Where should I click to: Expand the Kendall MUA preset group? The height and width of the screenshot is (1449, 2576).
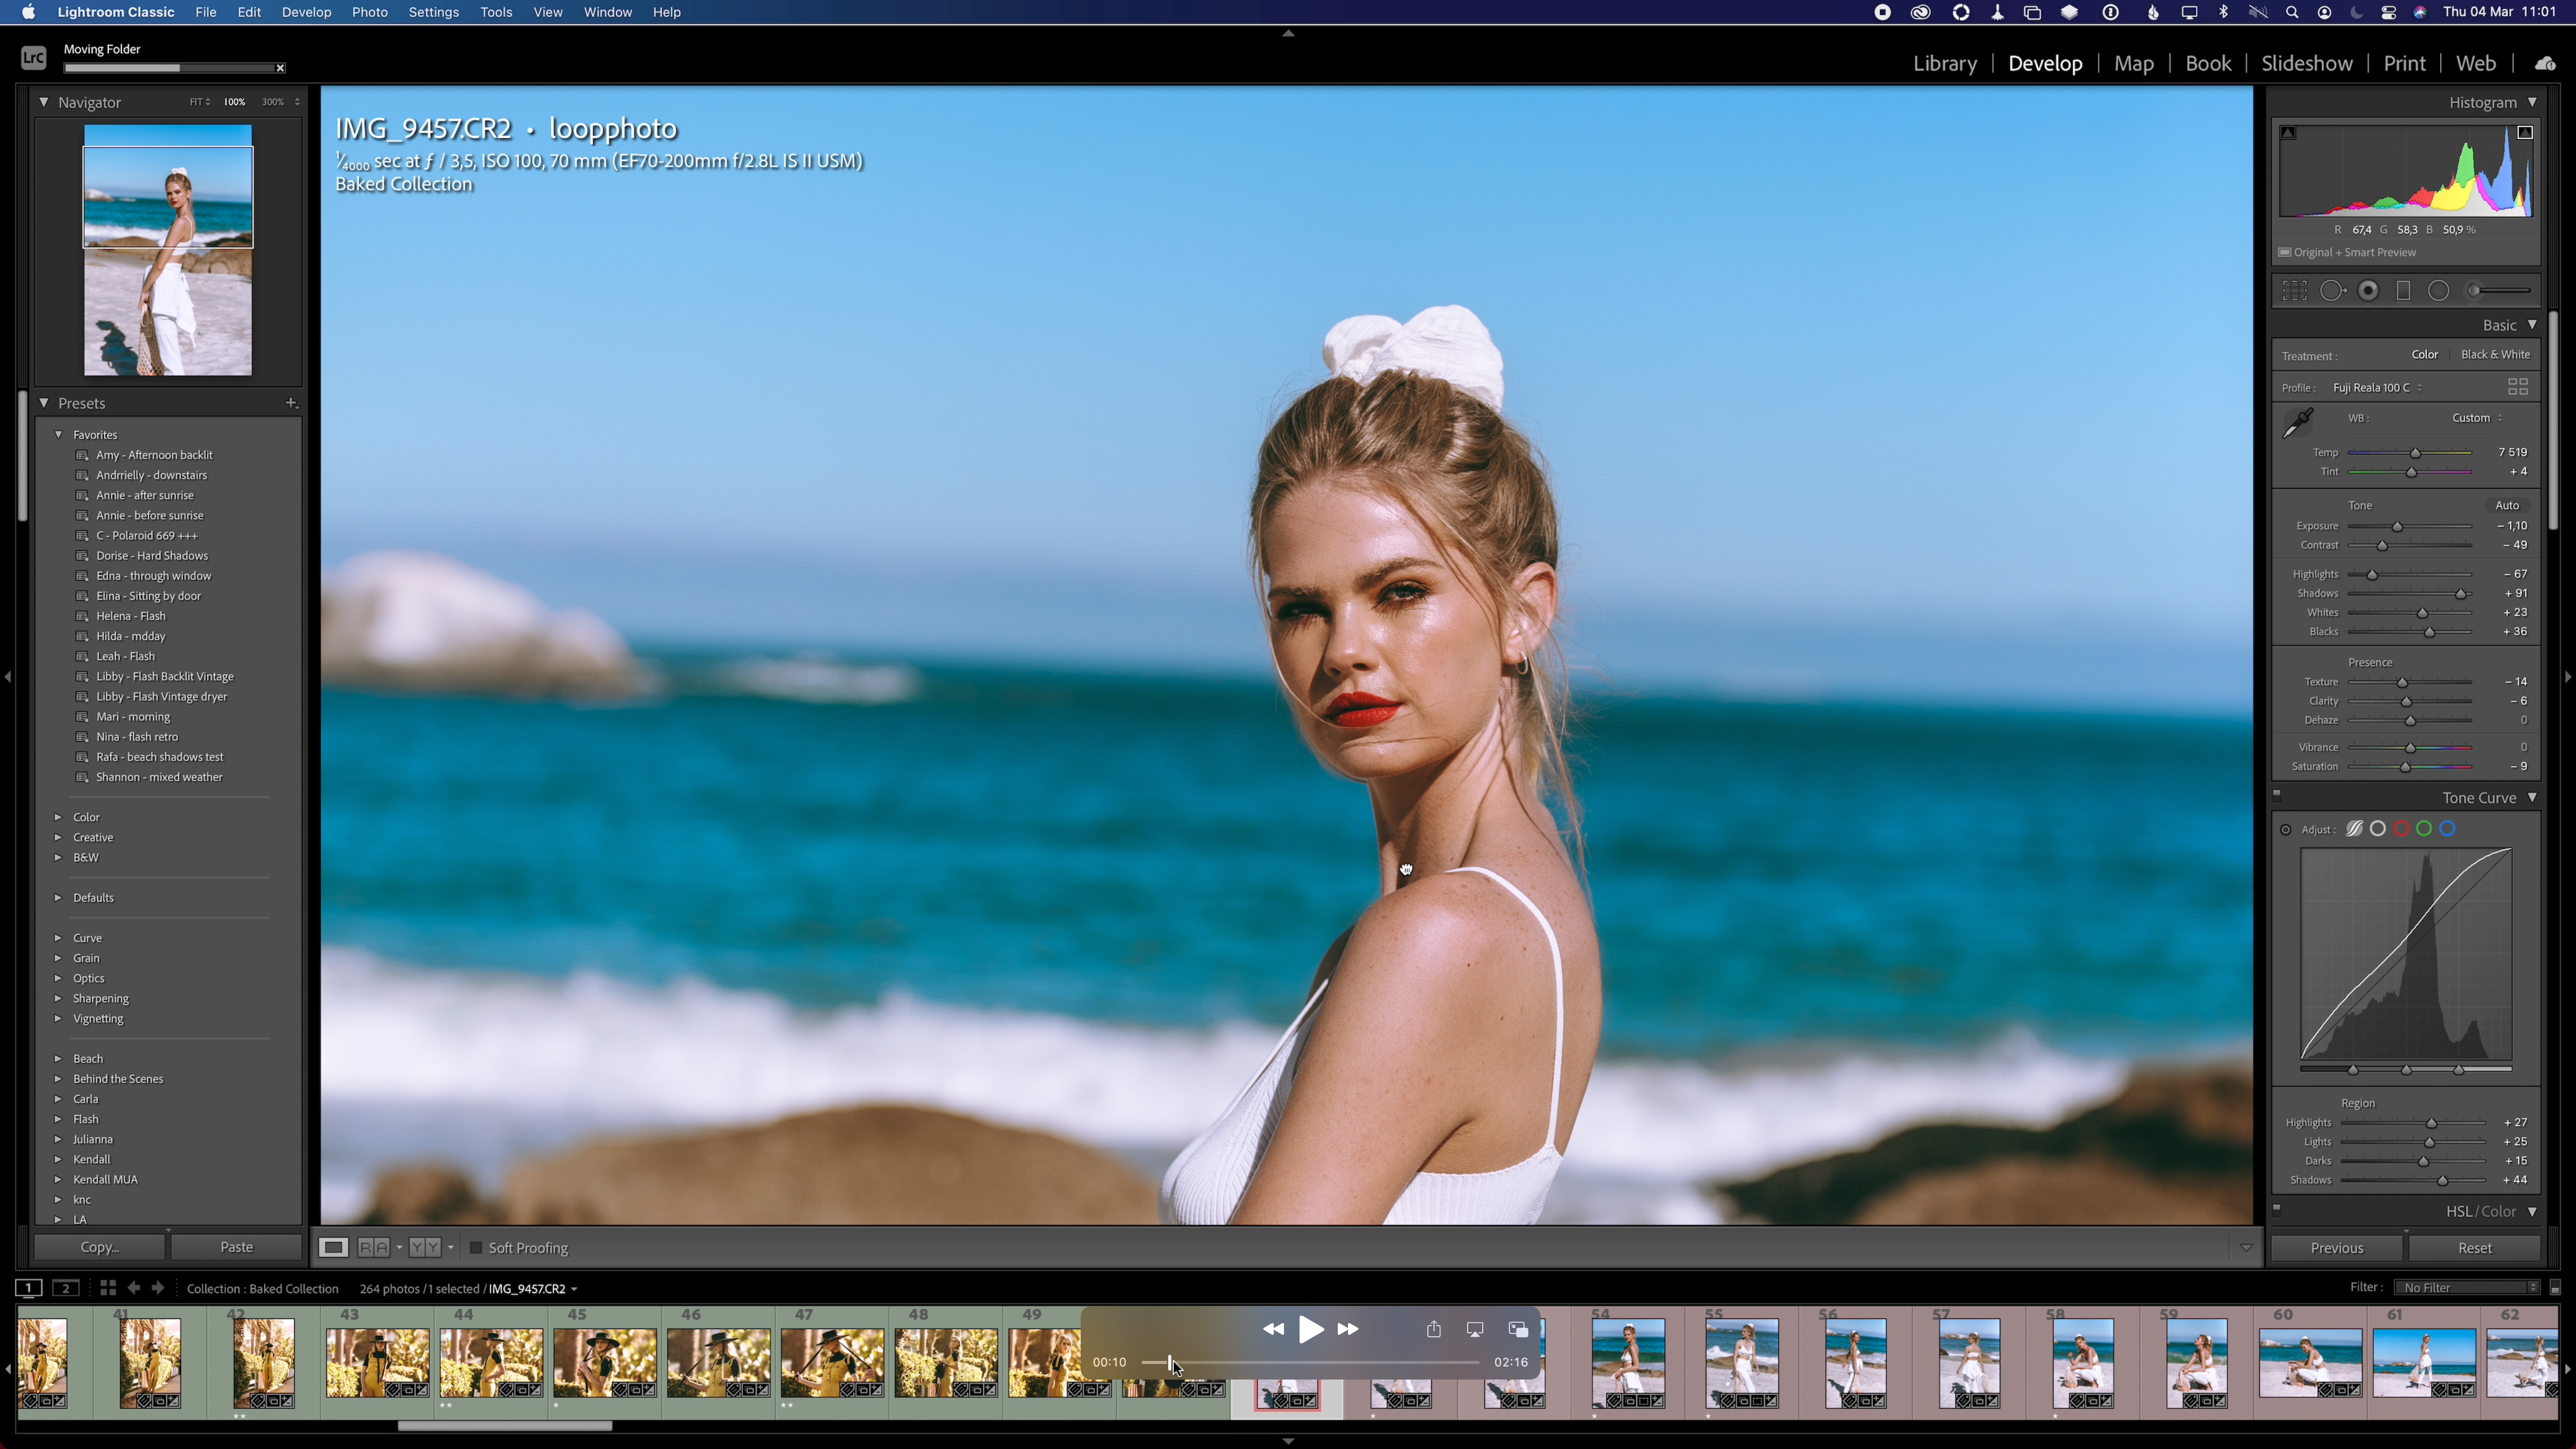click(x=58, y=1179)
